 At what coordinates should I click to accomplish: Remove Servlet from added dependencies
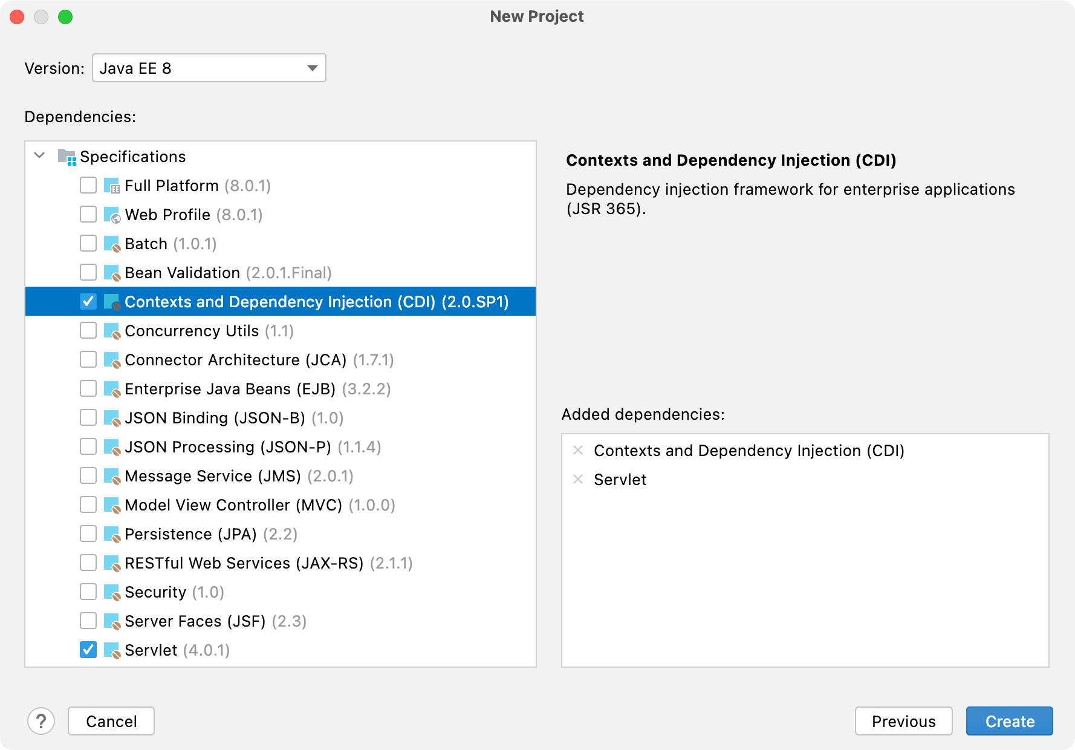578,480
